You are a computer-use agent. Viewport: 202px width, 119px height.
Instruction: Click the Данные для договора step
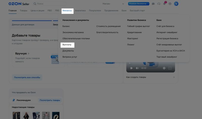[23, 24]
